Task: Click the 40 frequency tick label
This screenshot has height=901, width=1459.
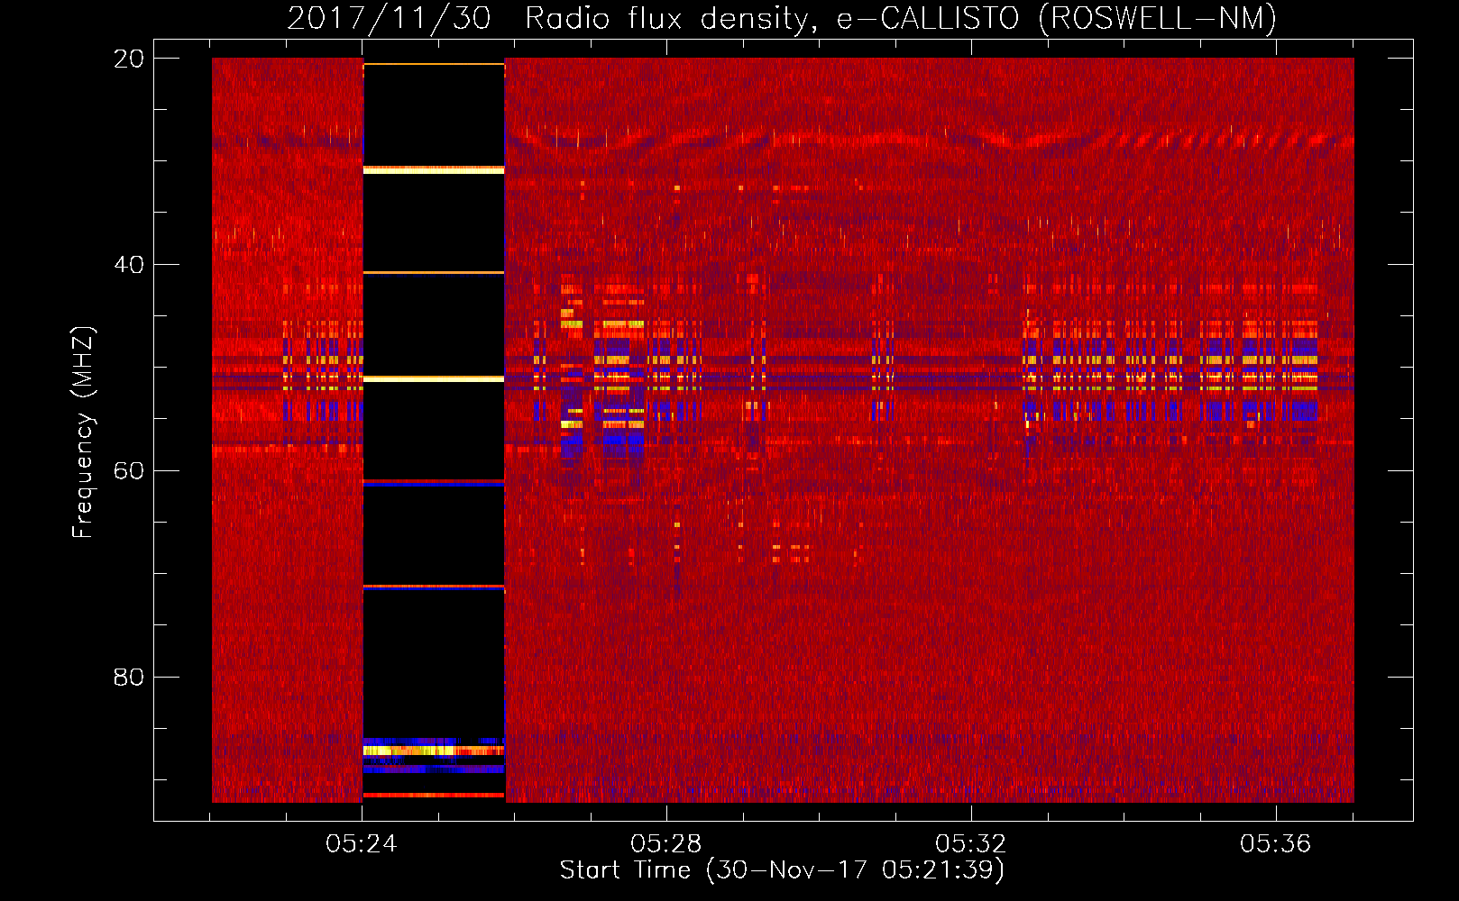Action: click(x=129, y=265)
